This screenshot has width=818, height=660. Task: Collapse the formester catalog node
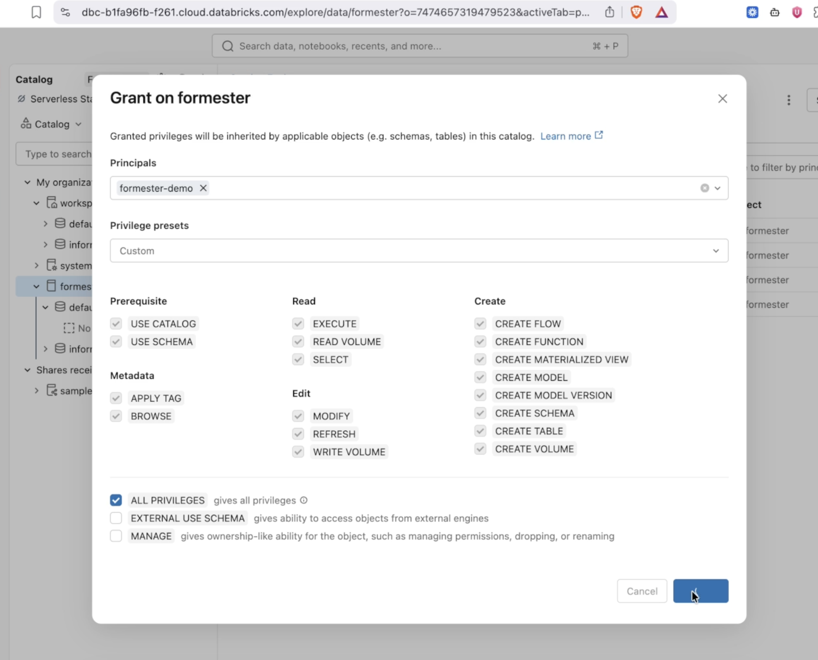pos(36,286)
